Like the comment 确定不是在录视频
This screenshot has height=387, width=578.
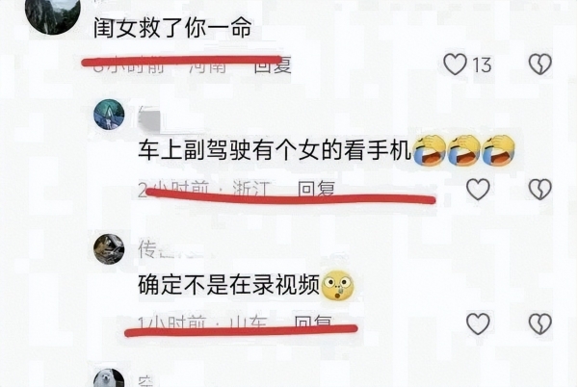pos(478,323)
